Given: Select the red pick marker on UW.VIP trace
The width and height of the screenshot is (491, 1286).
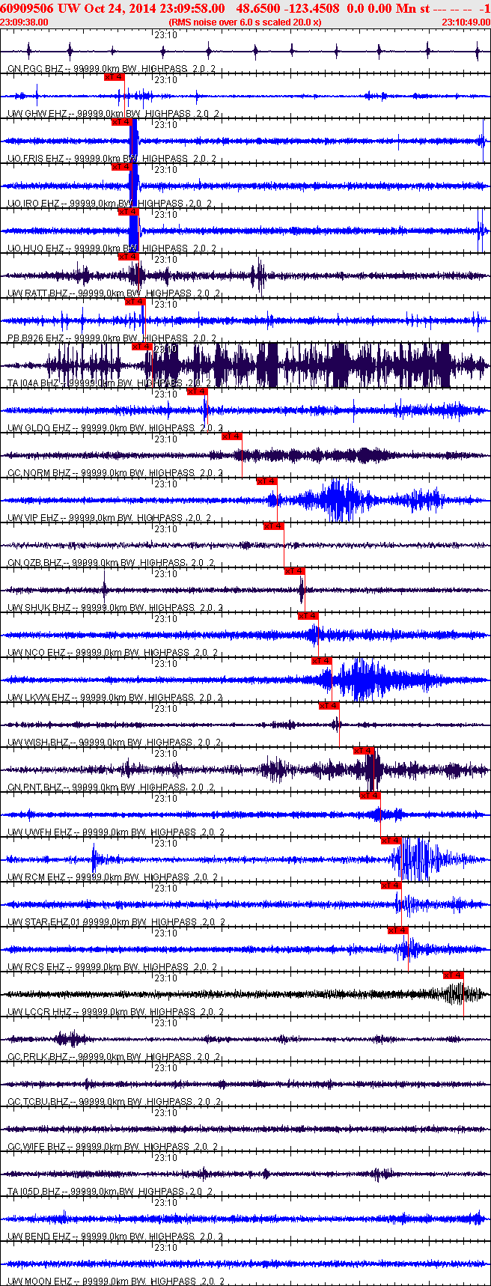Looking at the screenshot, I should (x=267, y=481).
